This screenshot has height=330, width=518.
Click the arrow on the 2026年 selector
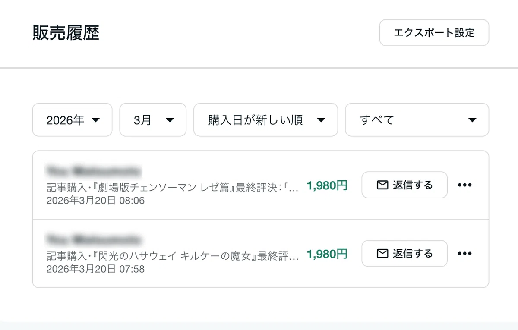coord(96,120)
